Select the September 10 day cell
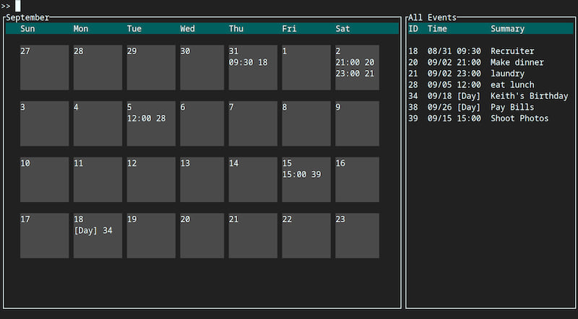 click(44, 180)
